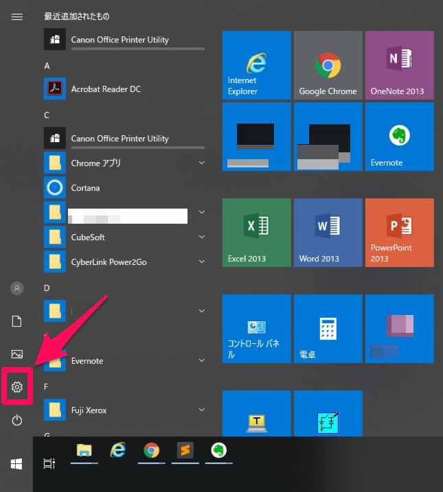Expand the CubeSoft folder chevron

click(202, 237)
